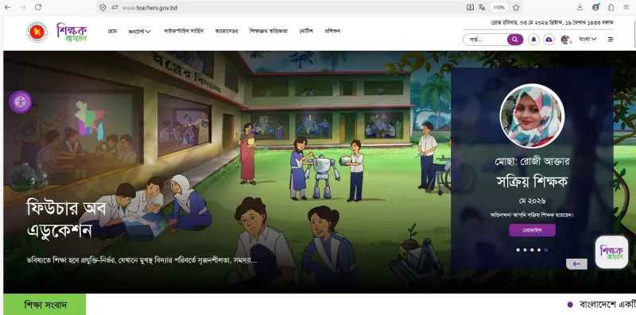Bookmark this page with the star
Screen dimensions: 636x315
516,7
